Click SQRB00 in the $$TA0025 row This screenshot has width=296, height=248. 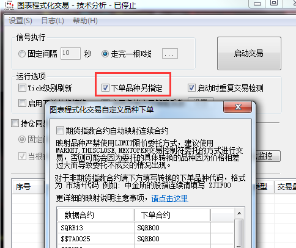click(172, 239)
